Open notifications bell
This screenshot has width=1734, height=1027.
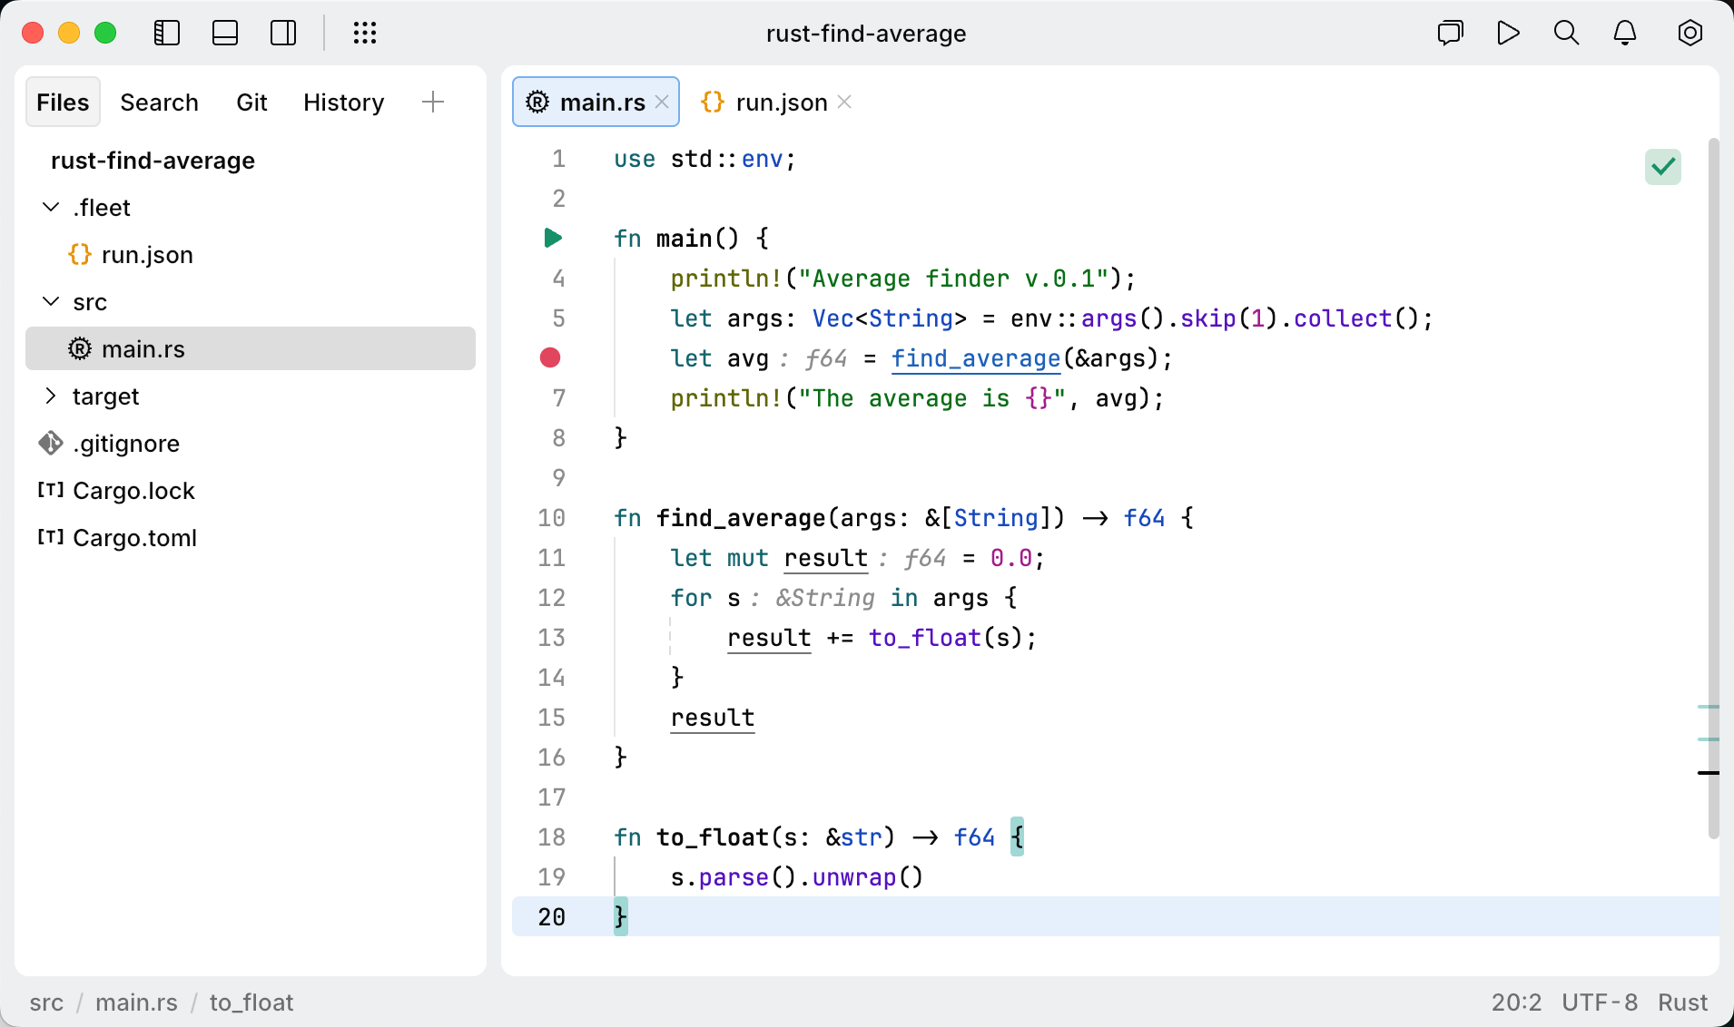tap(1624, 34)
